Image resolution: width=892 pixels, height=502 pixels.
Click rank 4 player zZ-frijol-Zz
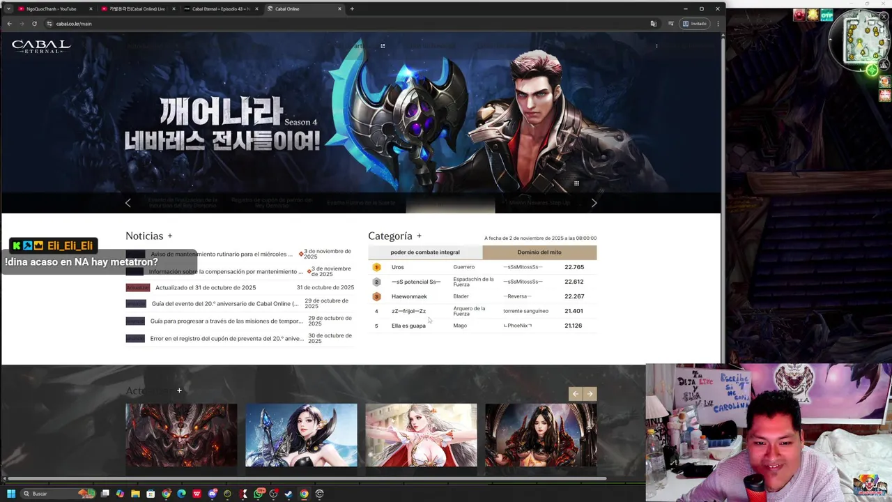[x=408, y=311]
